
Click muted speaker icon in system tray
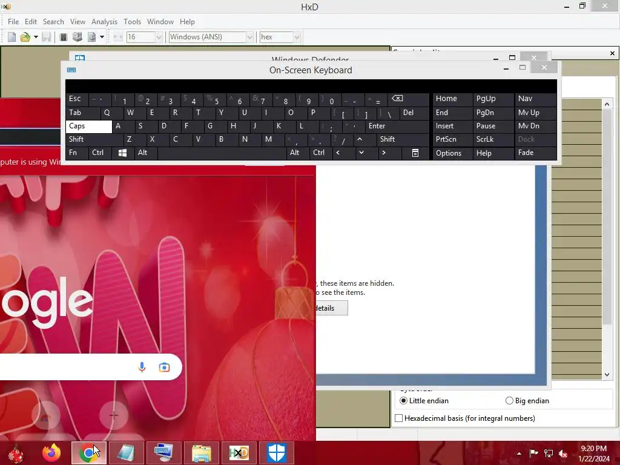click(563, 453)
